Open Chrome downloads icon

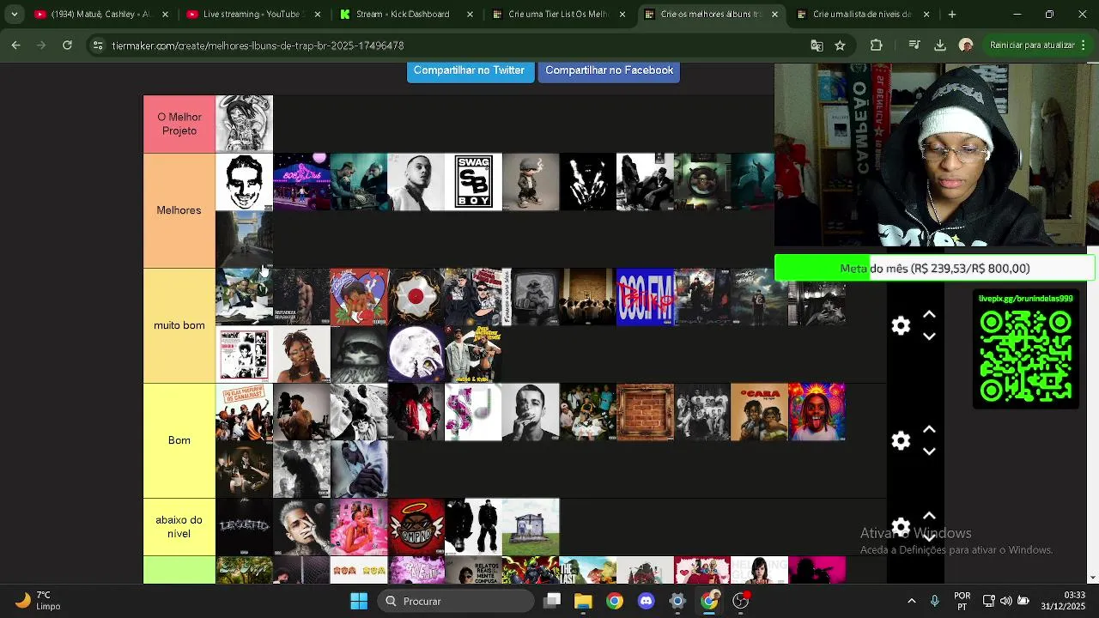pos(939,45)
